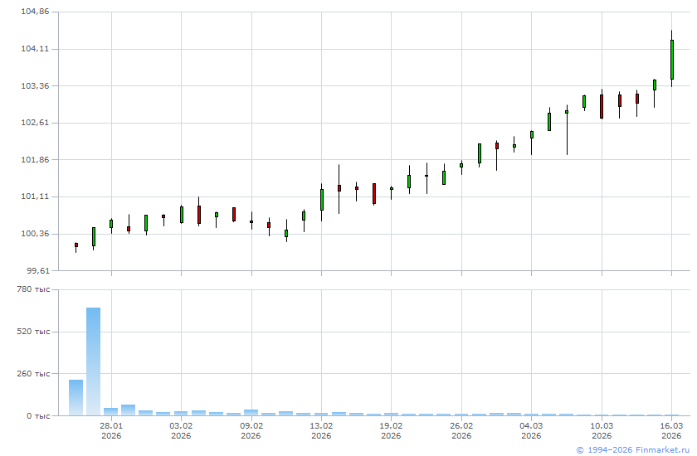The image size is (697, 456).
Task: Click the 26.02 2026 date label
Action: 461,430
